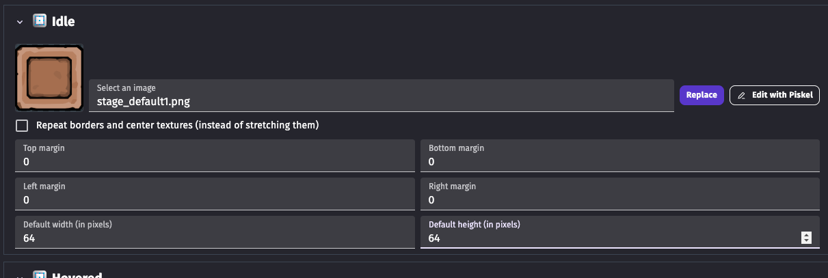Screen dimensions: 828x278
Task: Click the pencil icon on Piskel button
Action: tap(742, 96)
